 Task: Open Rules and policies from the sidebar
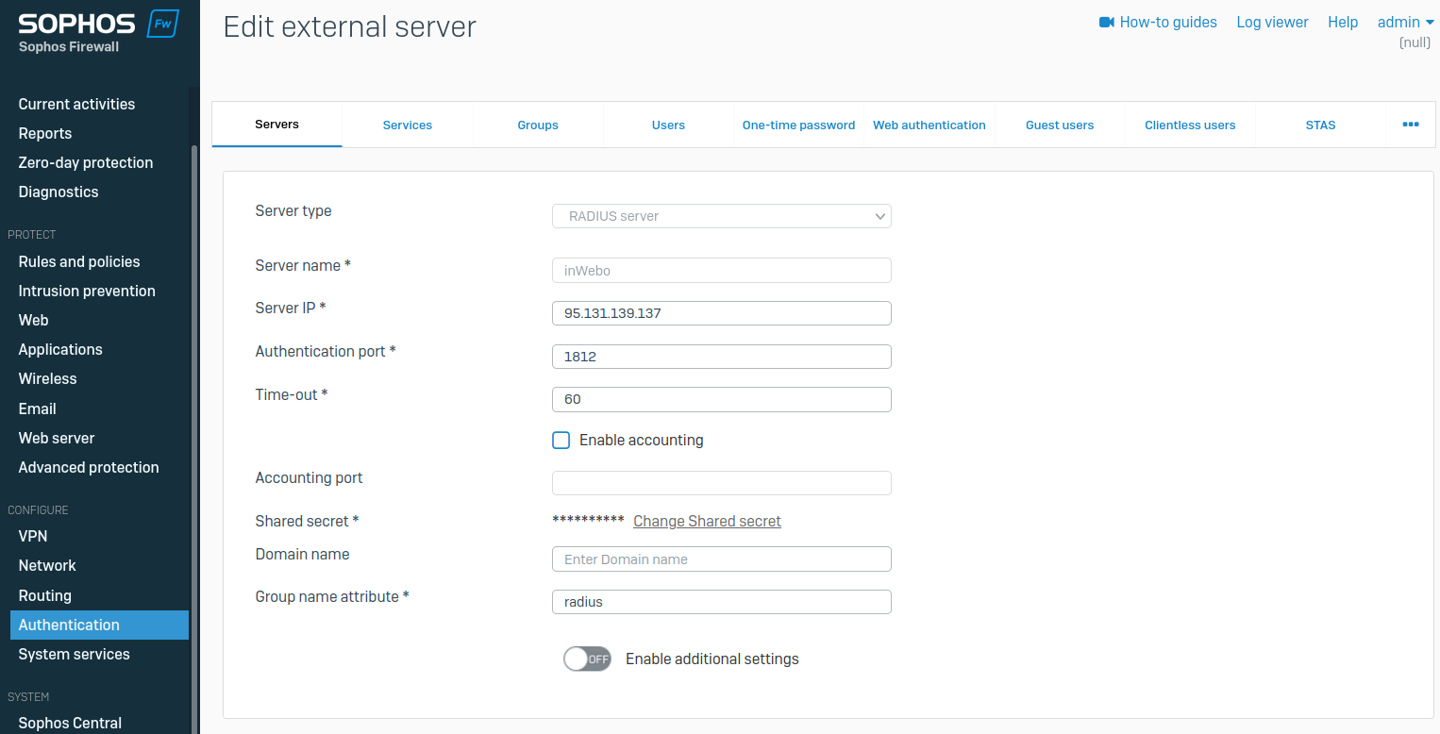(x=76, y=261)
